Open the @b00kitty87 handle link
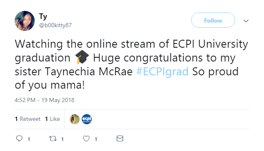264x151 pixels. 55,25
